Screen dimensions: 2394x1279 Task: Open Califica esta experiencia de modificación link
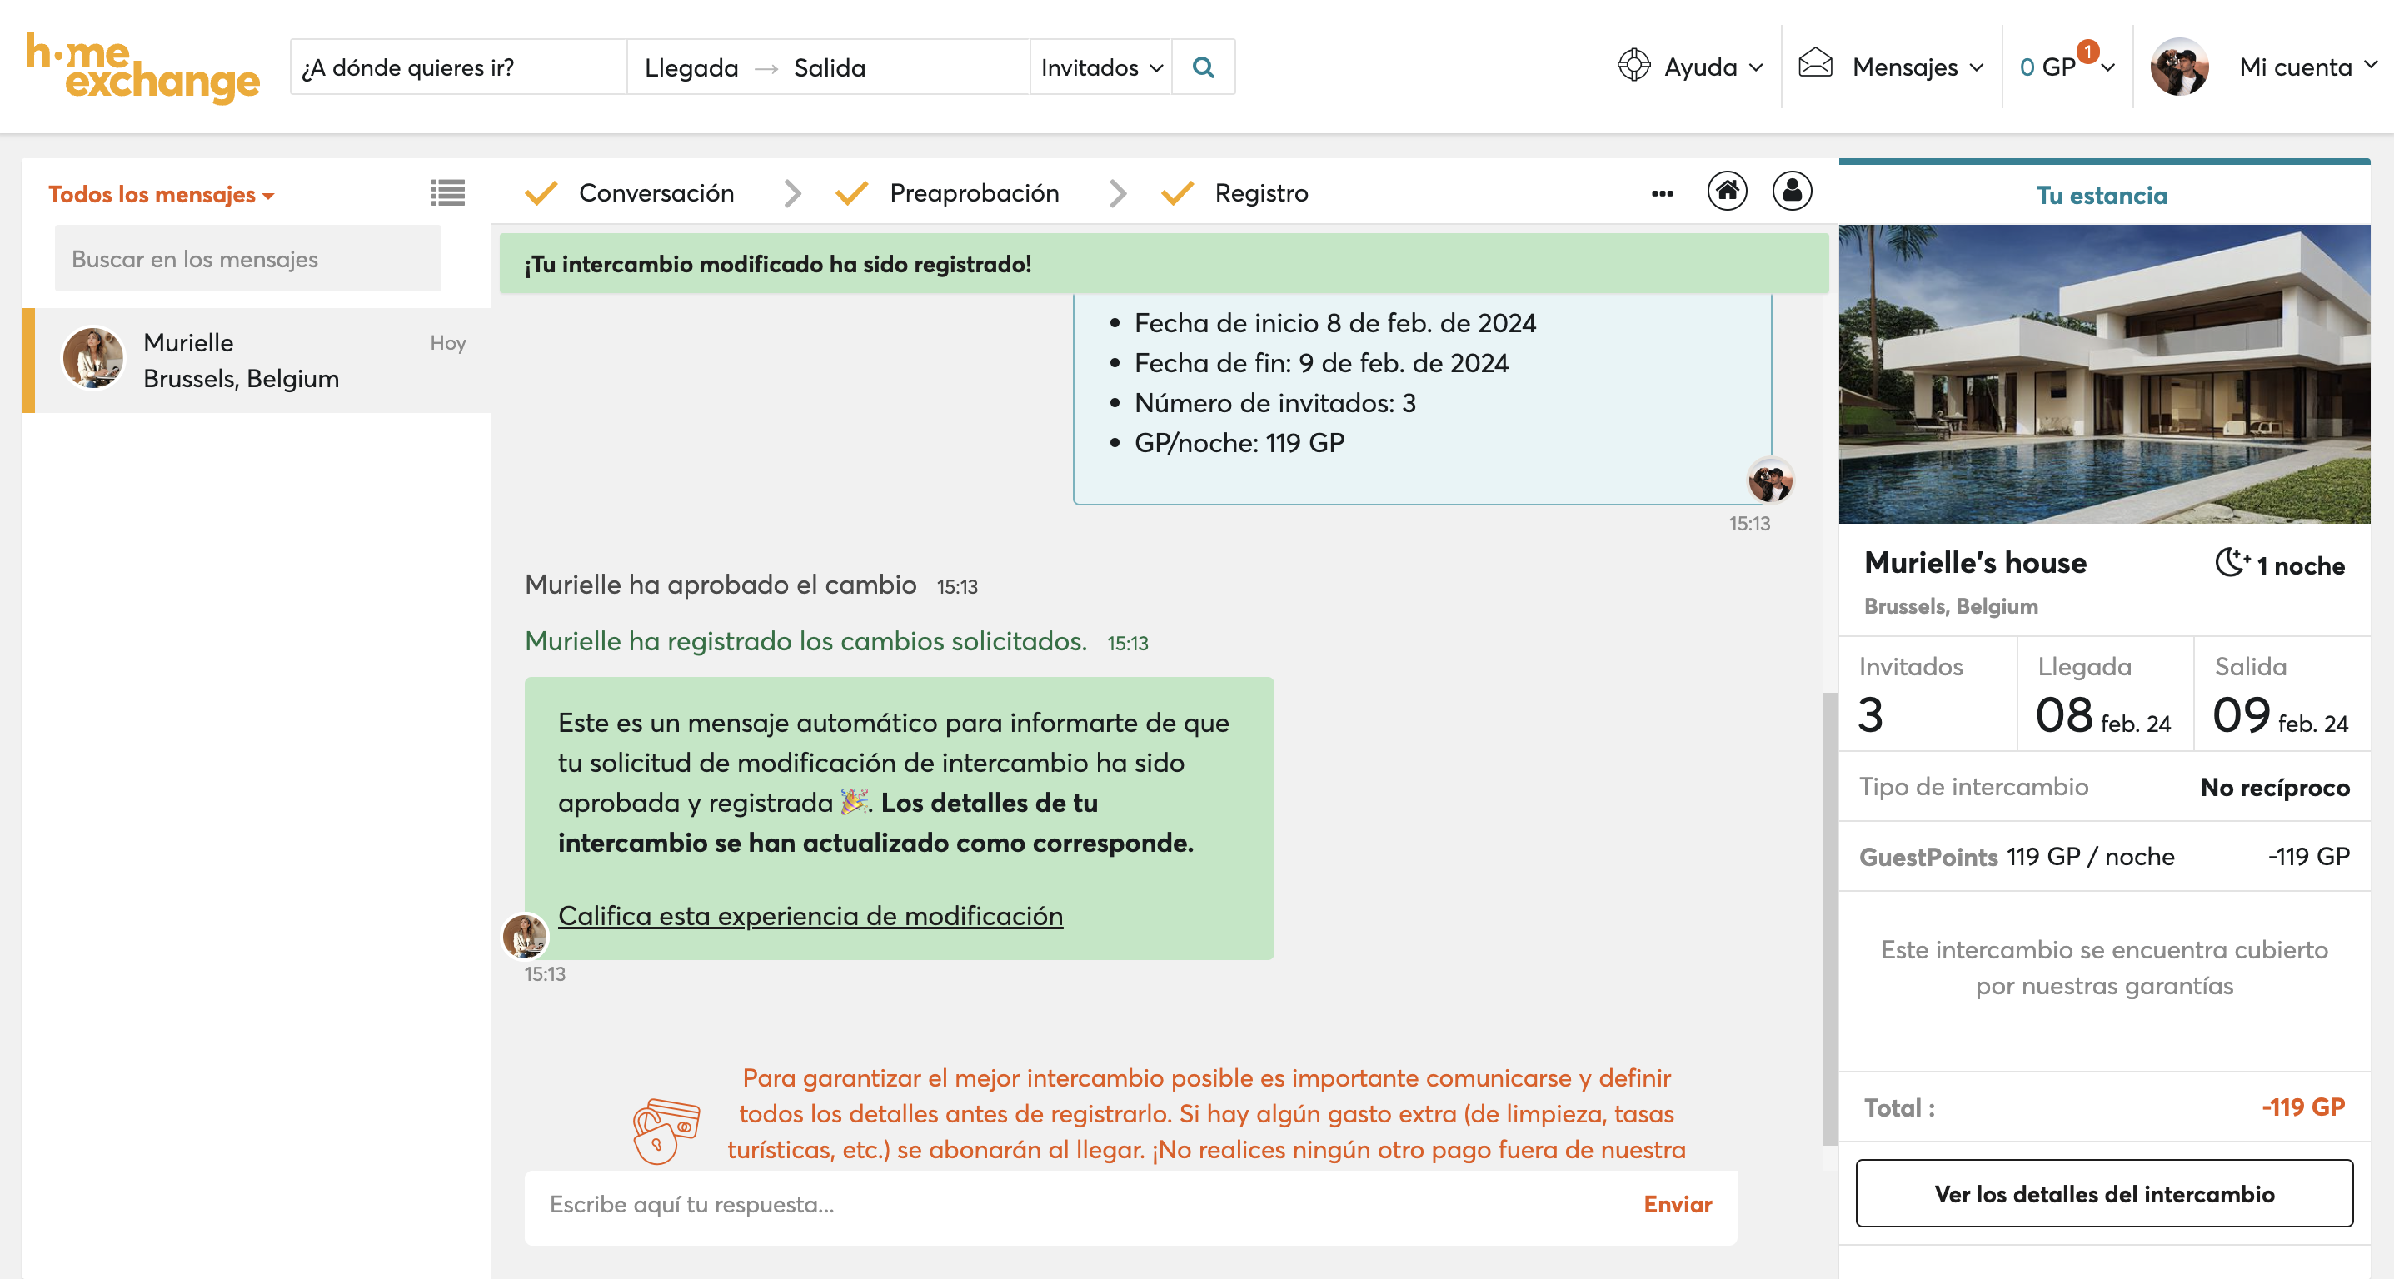[x=810, y=916]
